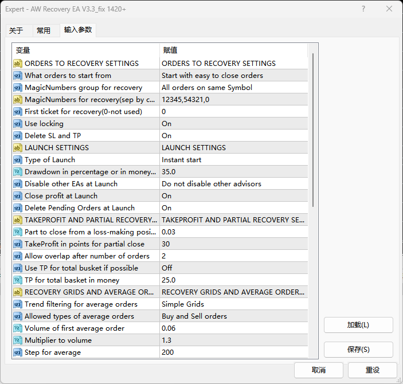Viewport: 403px width, 384px height.
Task: Click icon beside Volume of first average order
Action: coord(17,328)
